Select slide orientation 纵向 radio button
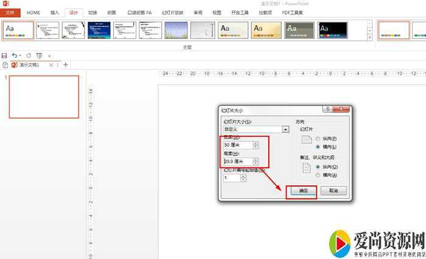This screenshot has width=426, height=259. tap(318, 139)
